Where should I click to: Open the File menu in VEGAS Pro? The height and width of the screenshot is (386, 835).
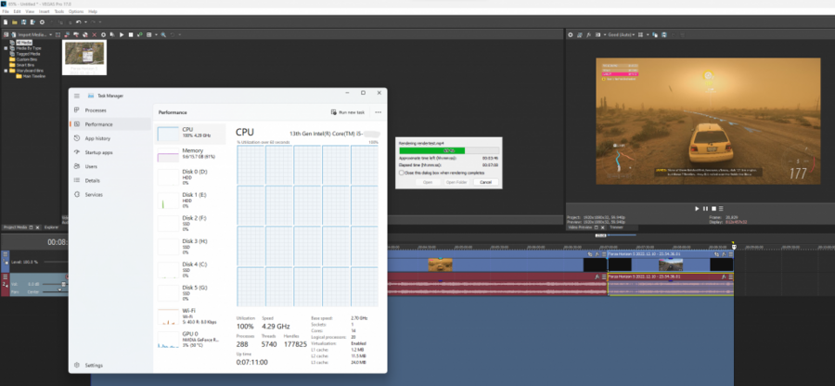6,11
